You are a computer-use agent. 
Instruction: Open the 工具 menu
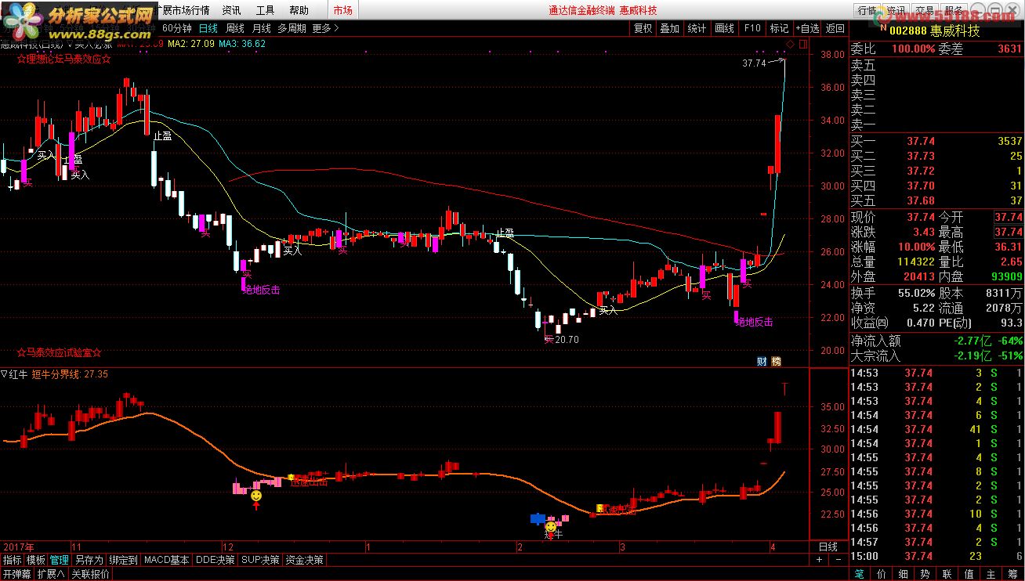click(265, 10)
